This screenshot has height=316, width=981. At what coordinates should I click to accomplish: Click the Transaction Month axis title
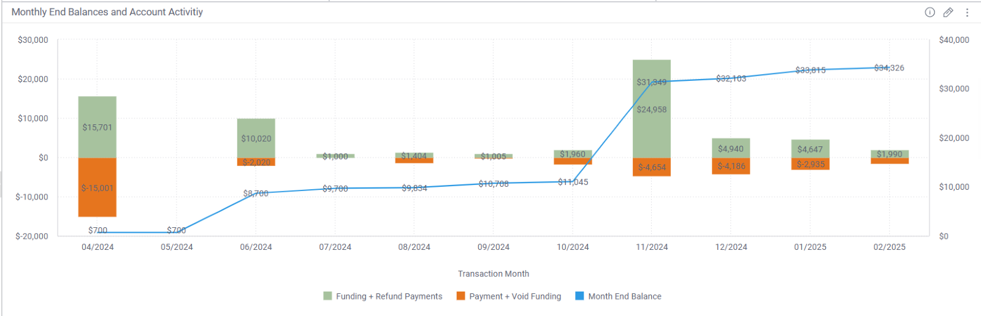[494, 274]
